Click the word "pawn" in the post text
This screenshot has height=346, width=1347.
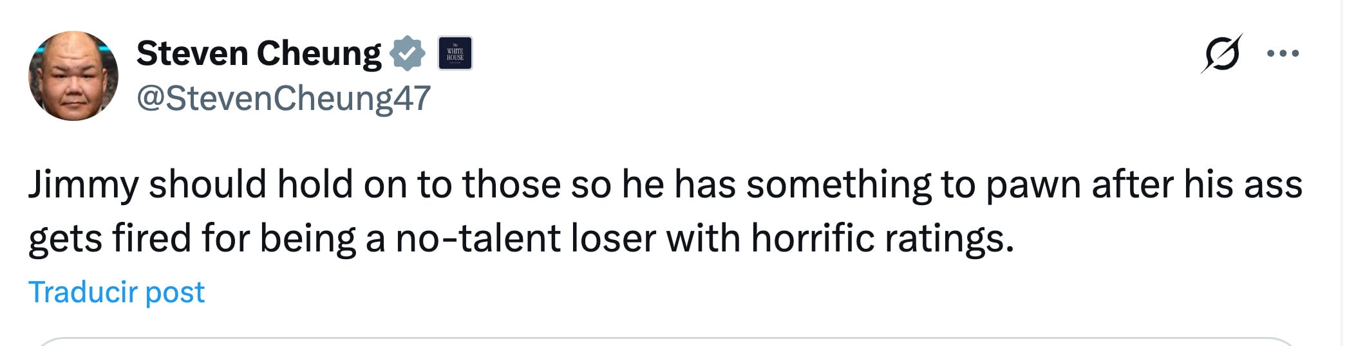tap(1033, 185)
